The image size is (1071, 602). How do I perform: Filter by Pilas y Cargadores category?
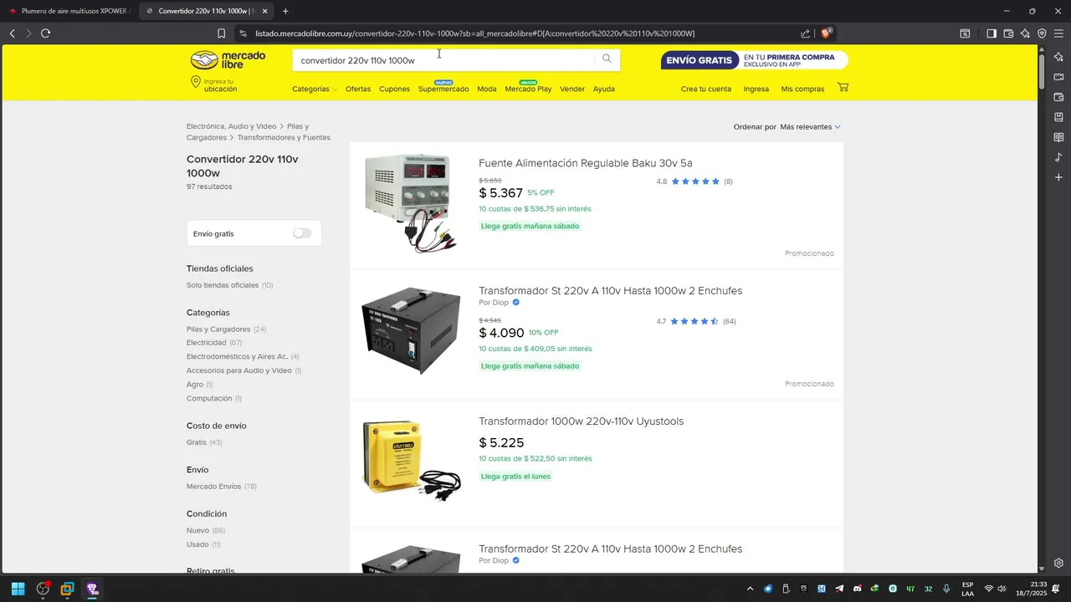[218, 329]
